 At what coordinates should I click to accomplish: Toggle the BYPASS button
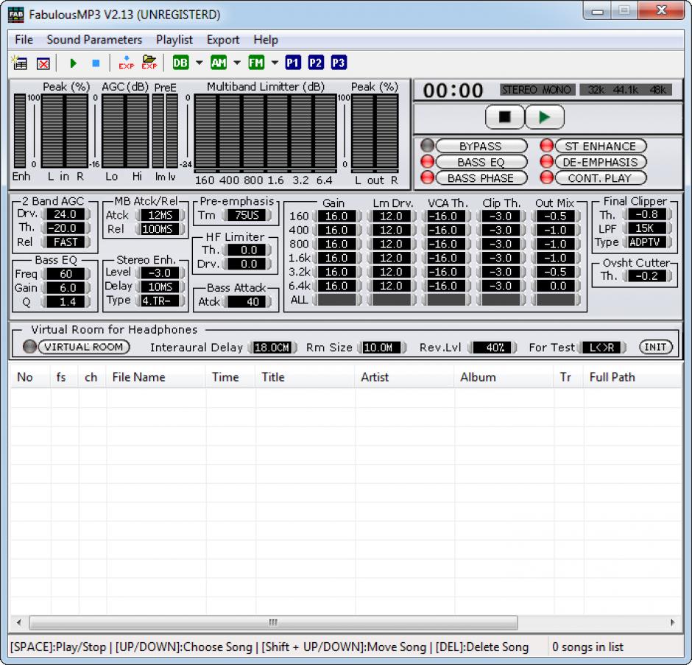(x=481, y=146)
